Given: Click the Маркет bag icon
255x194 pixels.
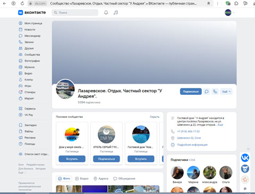Looking at the screenshot, I should [21, 98].
